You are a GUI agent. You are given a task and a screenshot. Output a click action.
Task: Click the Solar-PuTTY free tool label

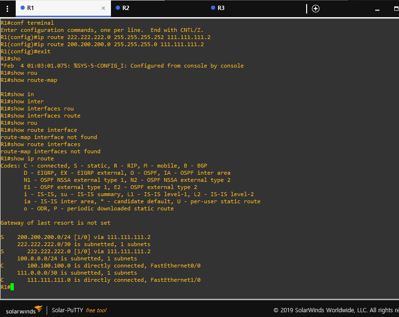pyautogui.click(x=79, y=310)
